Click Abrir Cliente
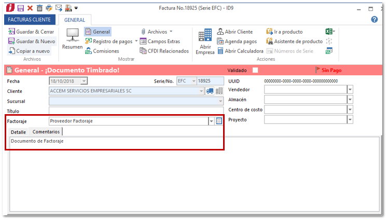This screenshot has height=220, width=387. pos(235,32)
